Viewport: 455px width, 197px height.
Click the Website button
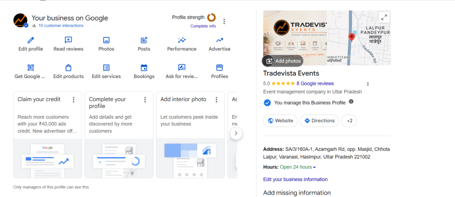(280, 121)
